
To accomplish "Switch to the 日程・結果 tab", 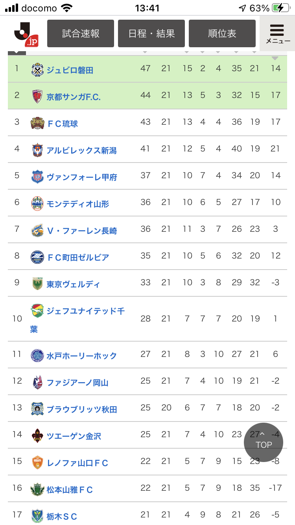I will point(151,34).
